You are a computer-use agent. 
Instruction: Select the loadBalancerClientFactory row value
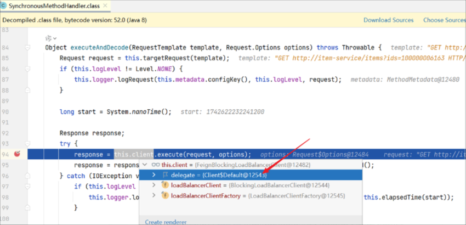click(x=296, y=195)
